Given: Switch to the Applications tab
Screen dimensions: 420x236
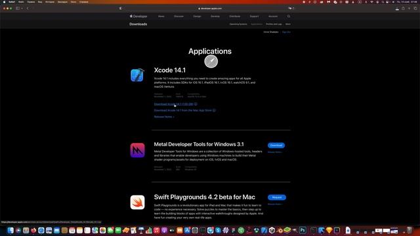Looking at the screenshot, I should coord(257,24).
